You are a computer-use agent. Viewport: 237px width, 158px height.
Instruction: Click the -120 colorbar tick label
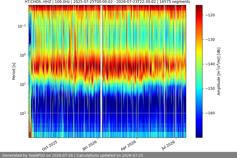[x=210, y=15]
